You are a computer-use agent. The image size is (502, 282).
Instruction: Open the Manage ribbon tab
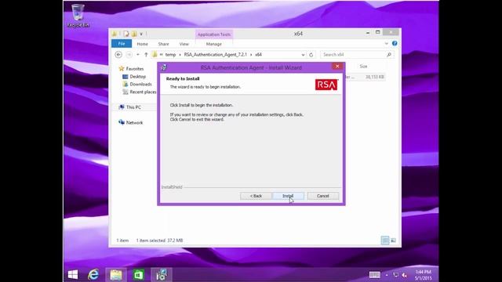pos(213,44)
